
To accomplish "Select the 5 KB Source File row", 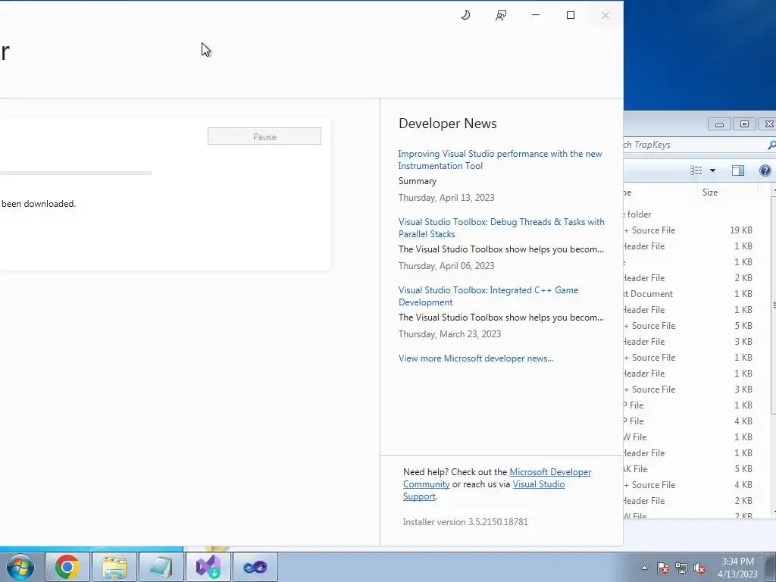I will [696, 326].
